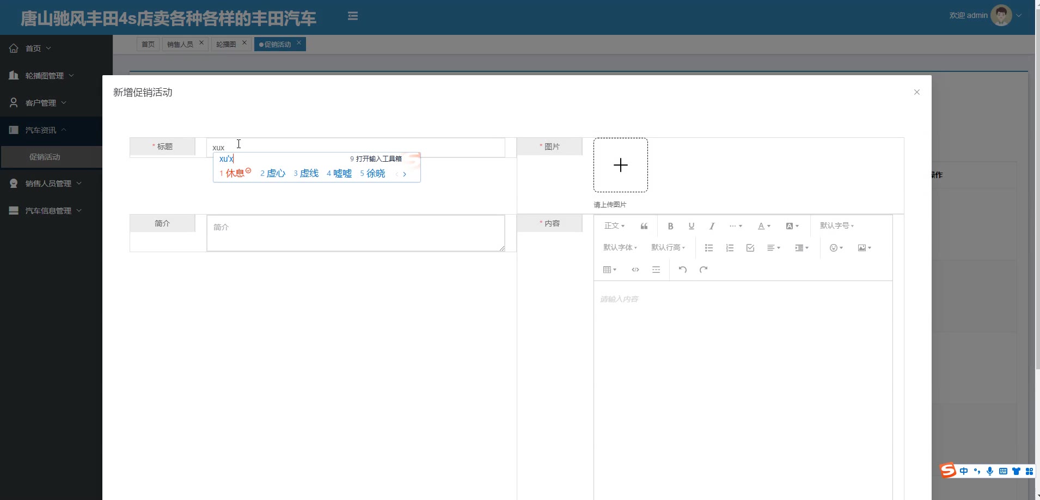This screenshot has width=1040, height=500.
Task: Expand the 汽车信息管理 sidebar menu
Action: coord(51,211)
